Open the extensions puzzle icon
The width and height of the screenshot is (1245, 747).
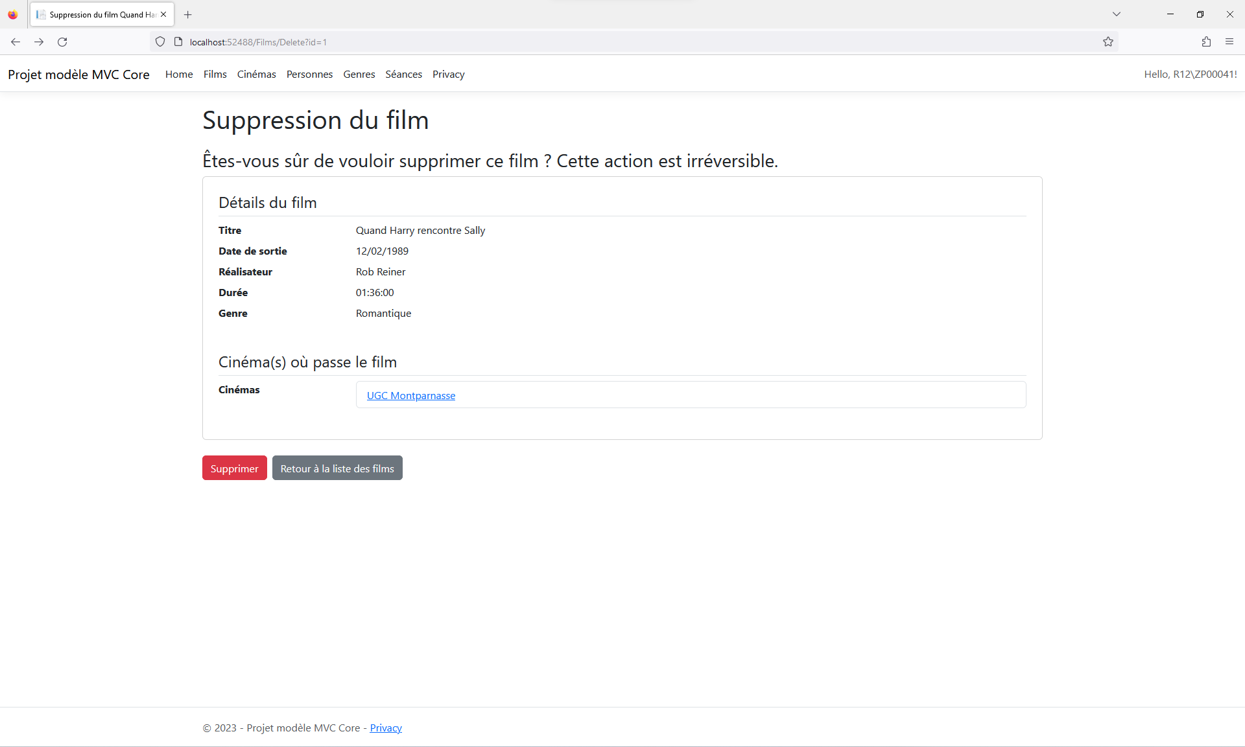click(x=1206, y=42)
